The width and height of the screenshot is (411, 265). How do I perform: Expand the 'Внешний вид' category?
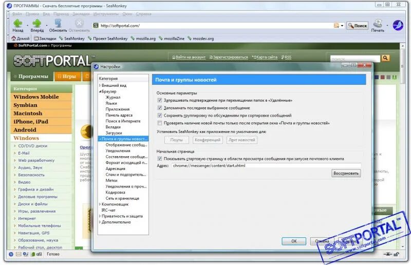[x=100, y=85]
